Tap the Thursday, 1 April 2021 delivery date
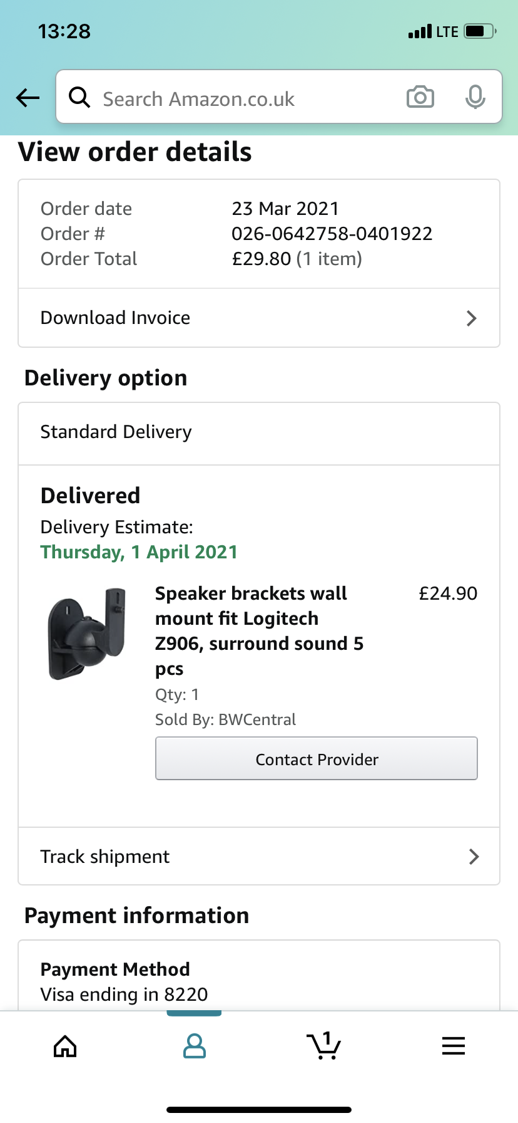518x1123 pixels. pyautogui.click(x=139, y=552)
